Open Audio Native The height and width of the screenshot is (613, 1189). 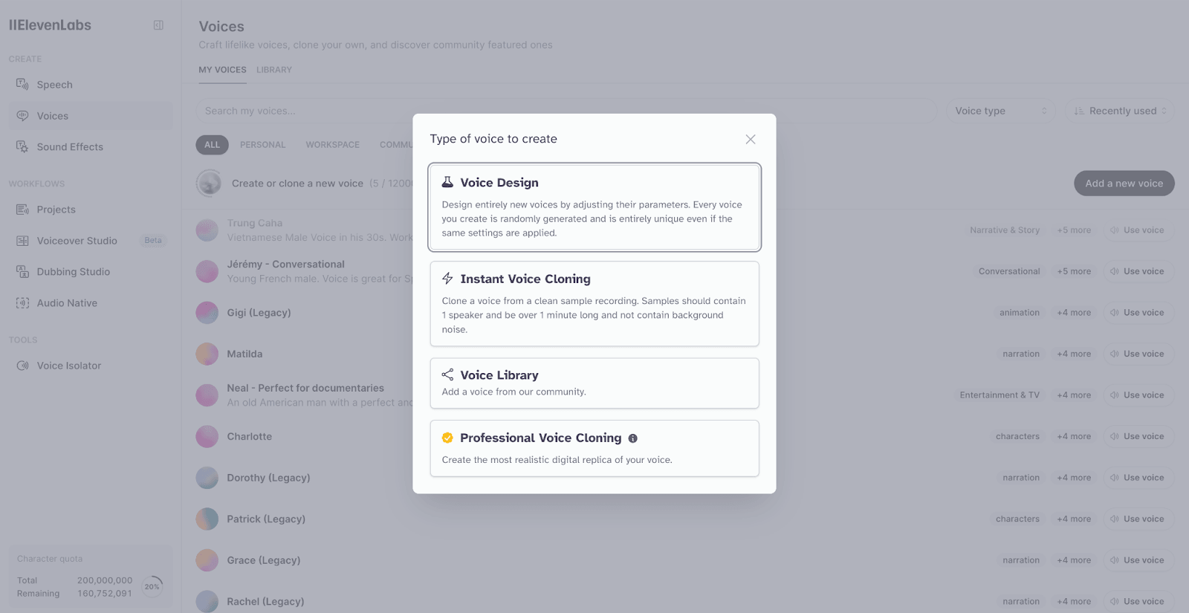(x=66, y=302)
